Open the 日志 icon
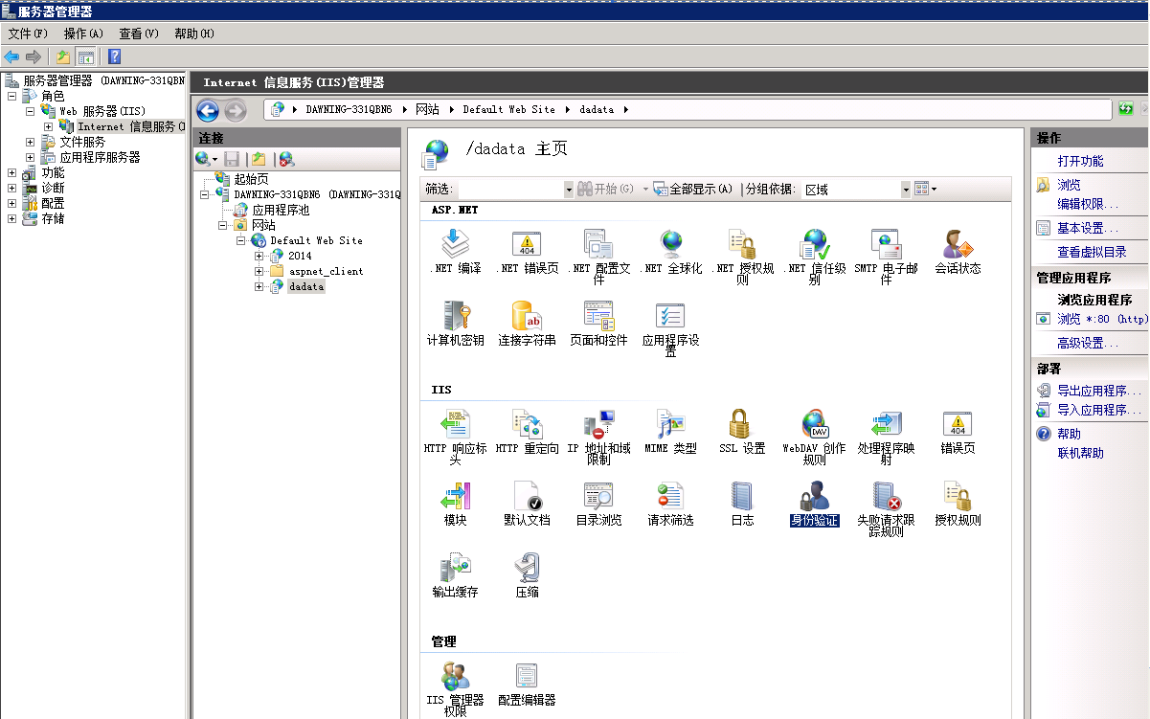Image resolution: width=1150 pixels, height=719 pixels. (x=742, y=504)
